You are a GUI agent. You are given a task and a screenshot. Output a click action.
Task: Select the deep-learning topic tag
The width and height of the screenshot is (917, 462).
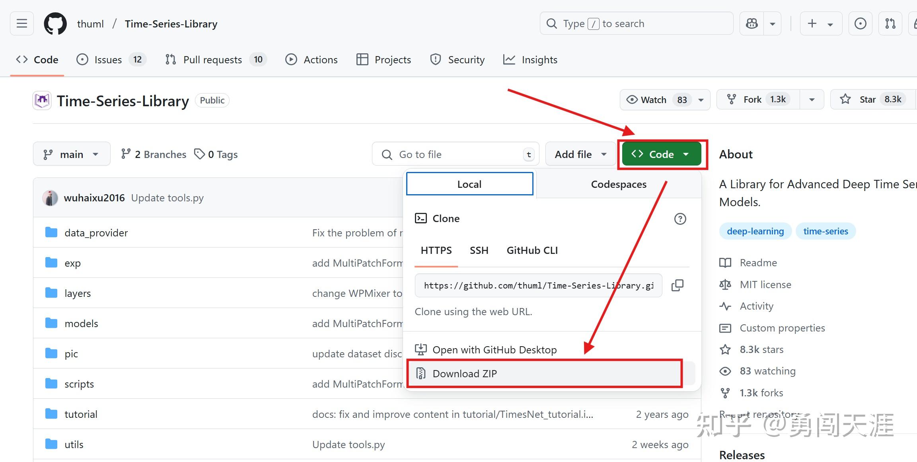click(755, 231)
